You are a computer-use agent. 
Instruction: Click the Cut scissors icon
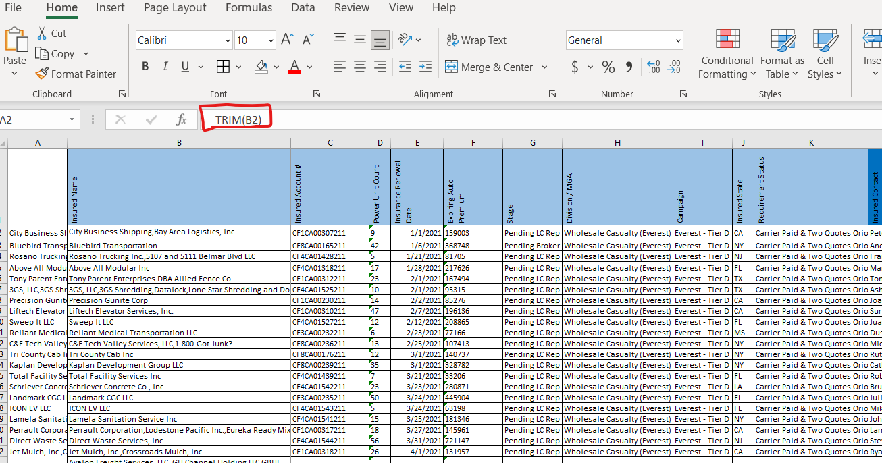click(x=42, y=33)
